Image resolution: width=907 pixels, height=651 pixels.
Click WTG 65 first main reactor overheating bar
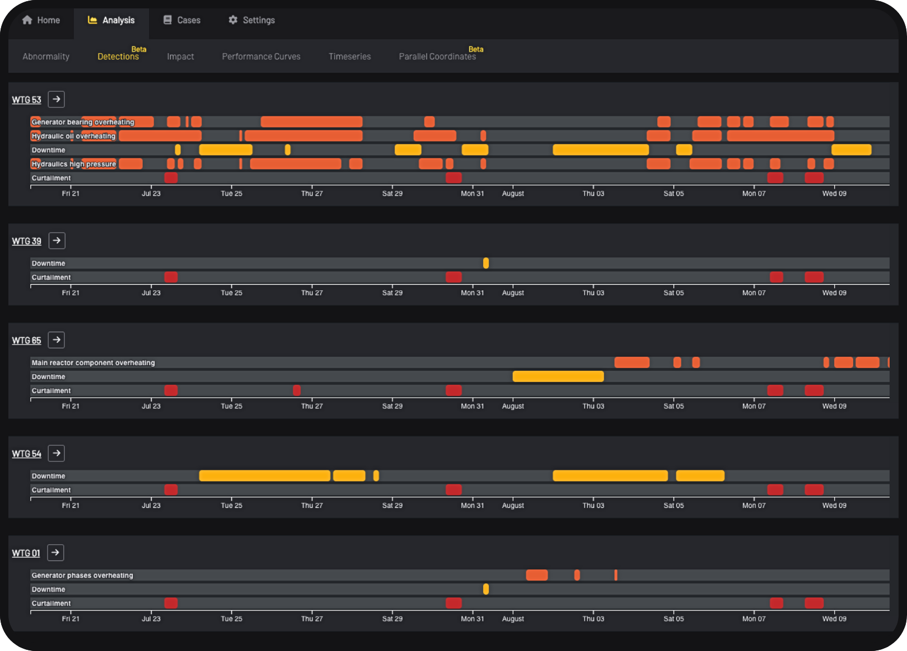pos(632,362)
